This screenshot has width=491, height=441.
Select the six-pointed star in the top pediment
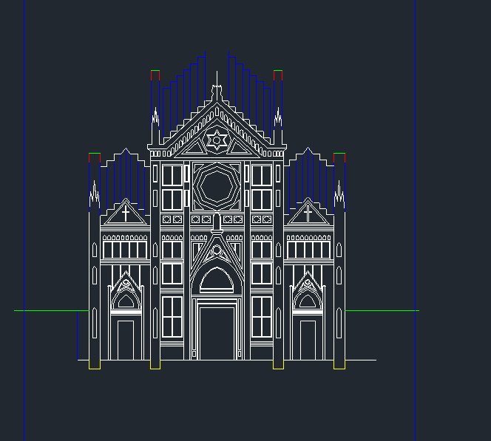217,140
